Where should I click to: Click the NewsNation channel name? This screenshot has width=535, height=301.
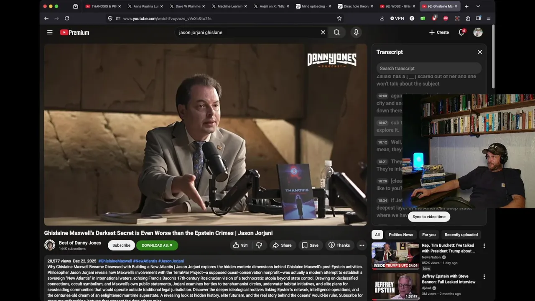click(x=432, y=258)
